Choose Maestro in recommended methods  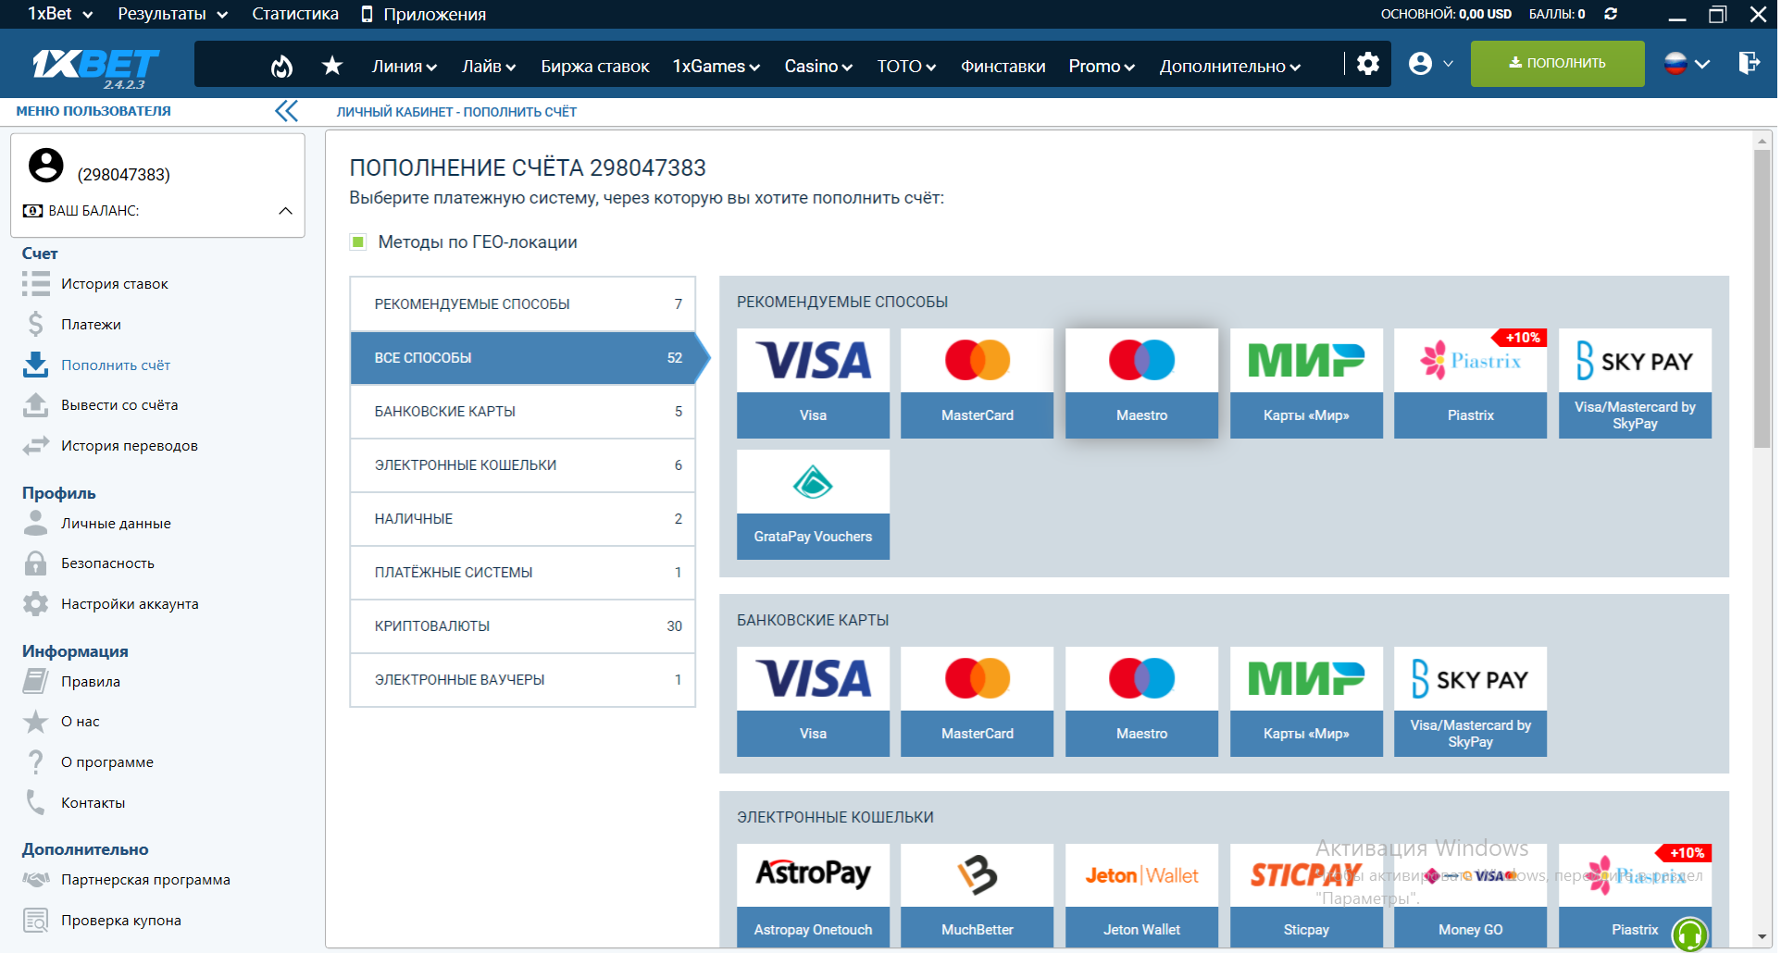[1140, 383]
